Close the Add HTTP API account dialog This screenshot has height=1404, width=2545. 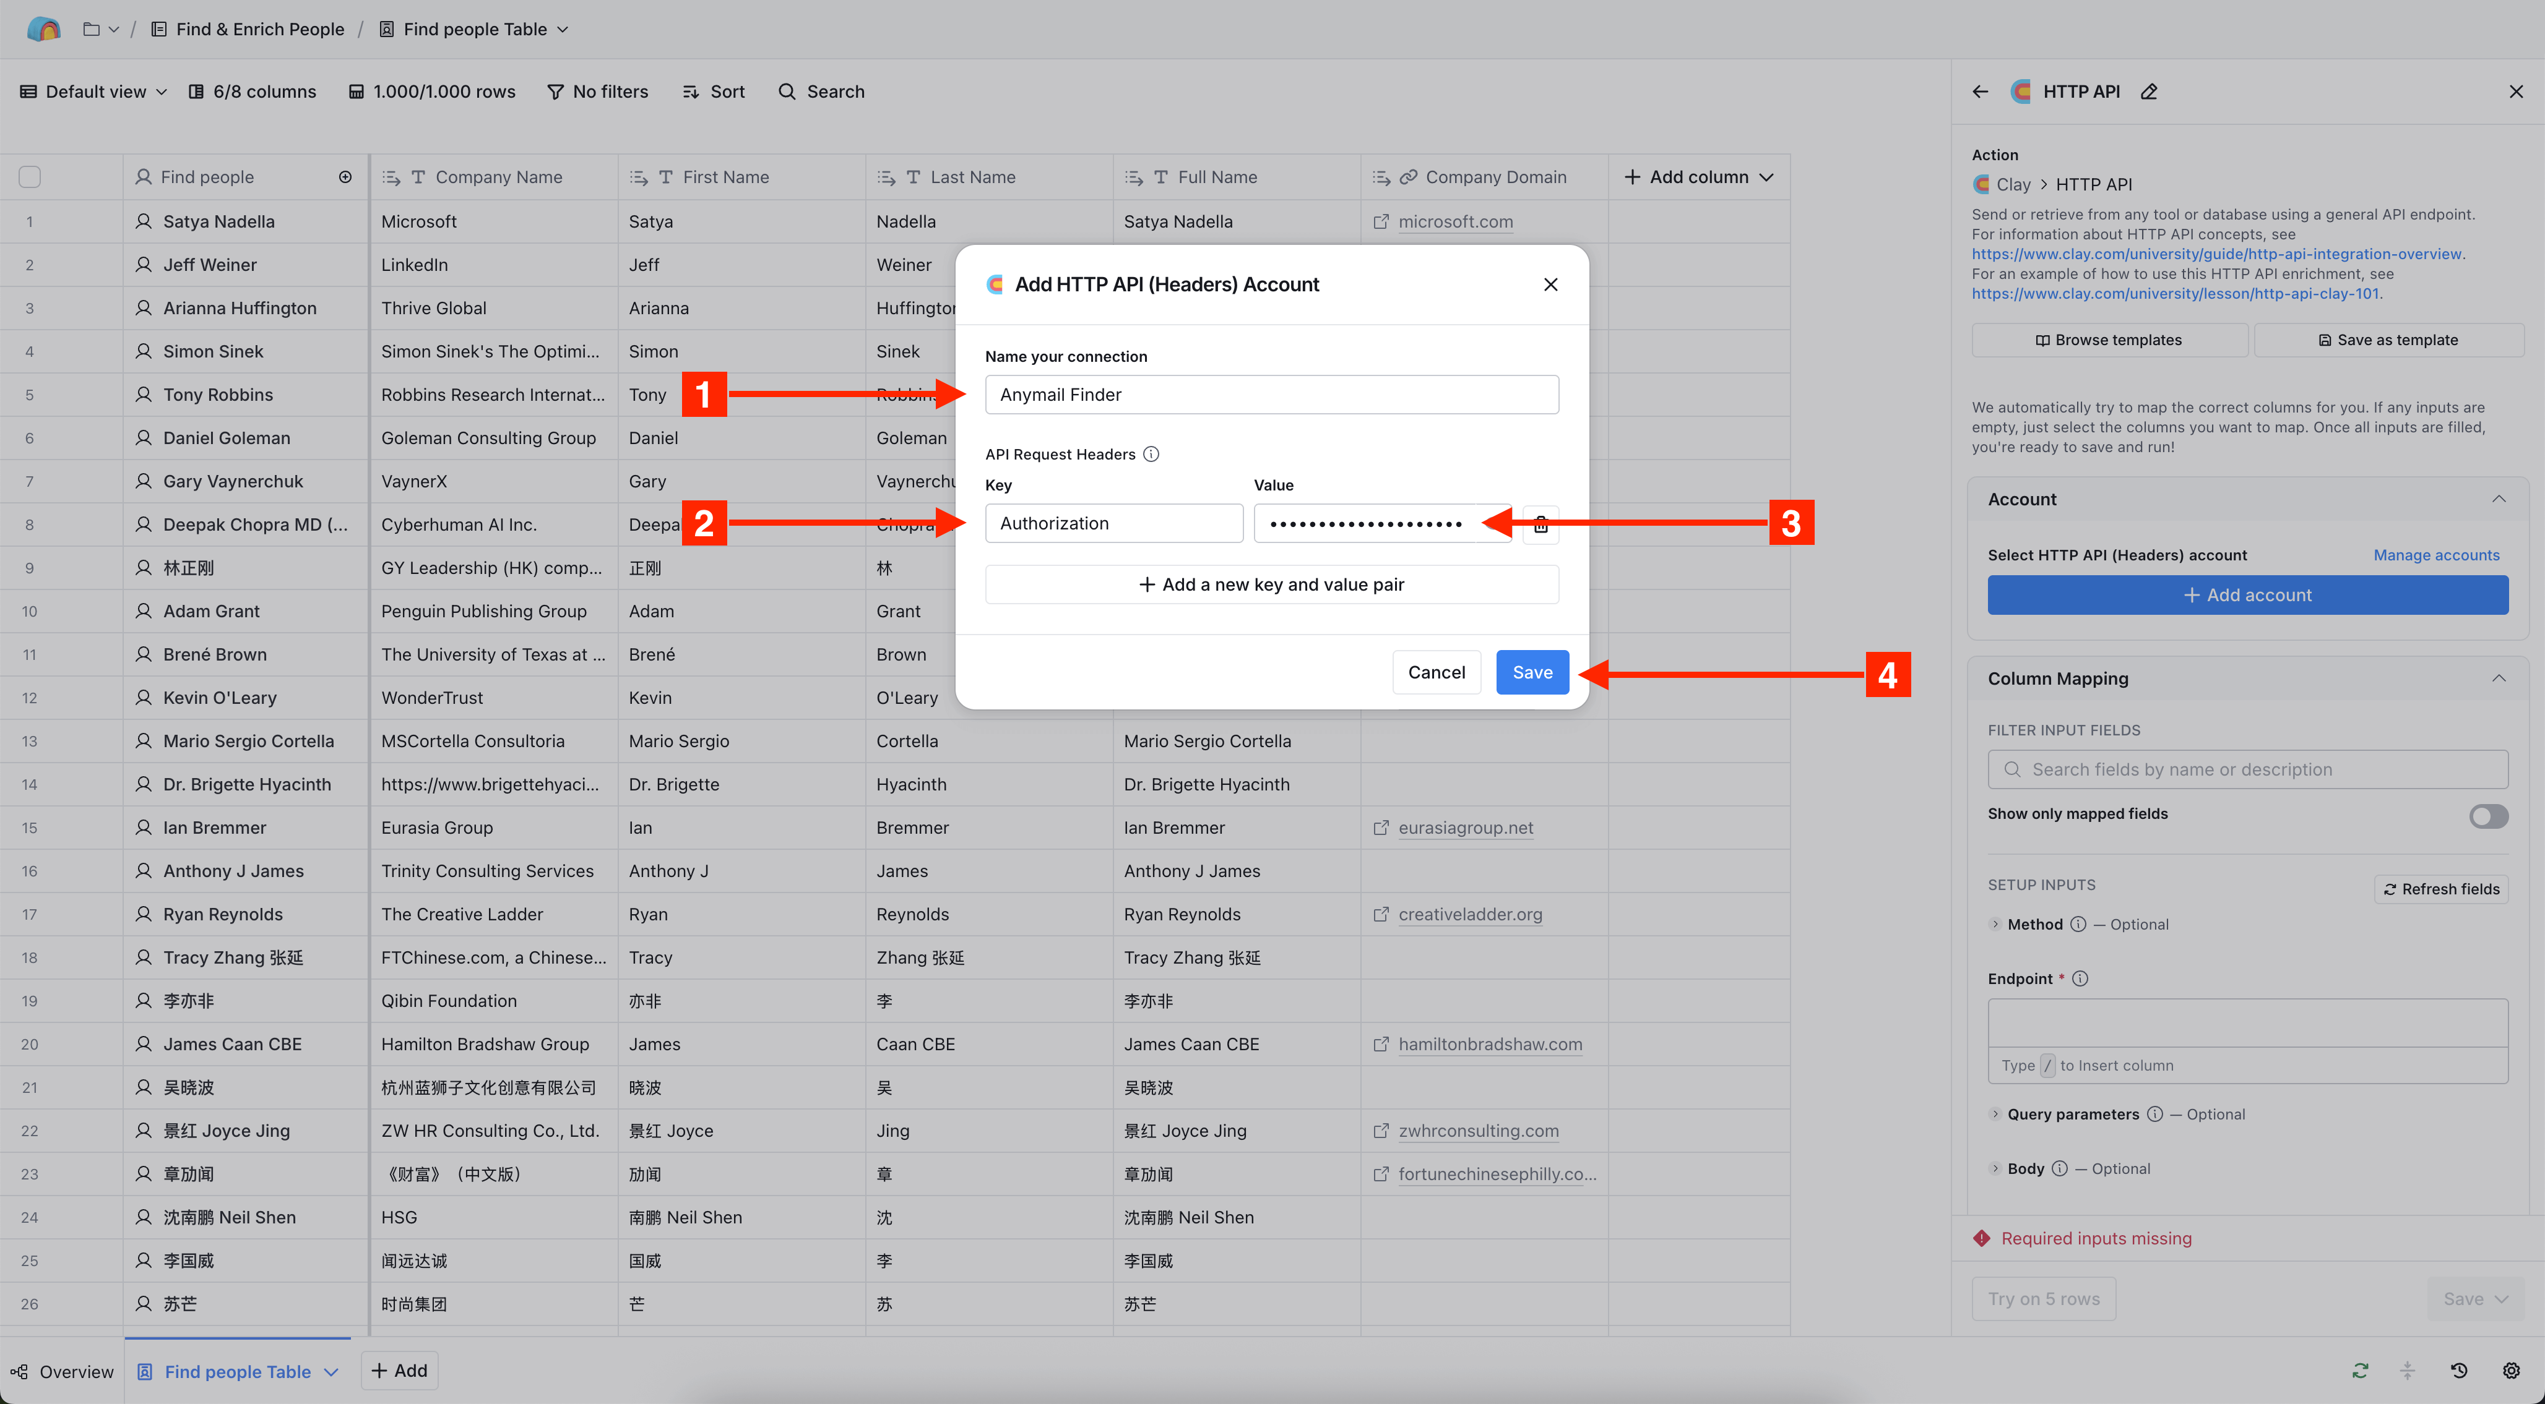(1550, 285)
